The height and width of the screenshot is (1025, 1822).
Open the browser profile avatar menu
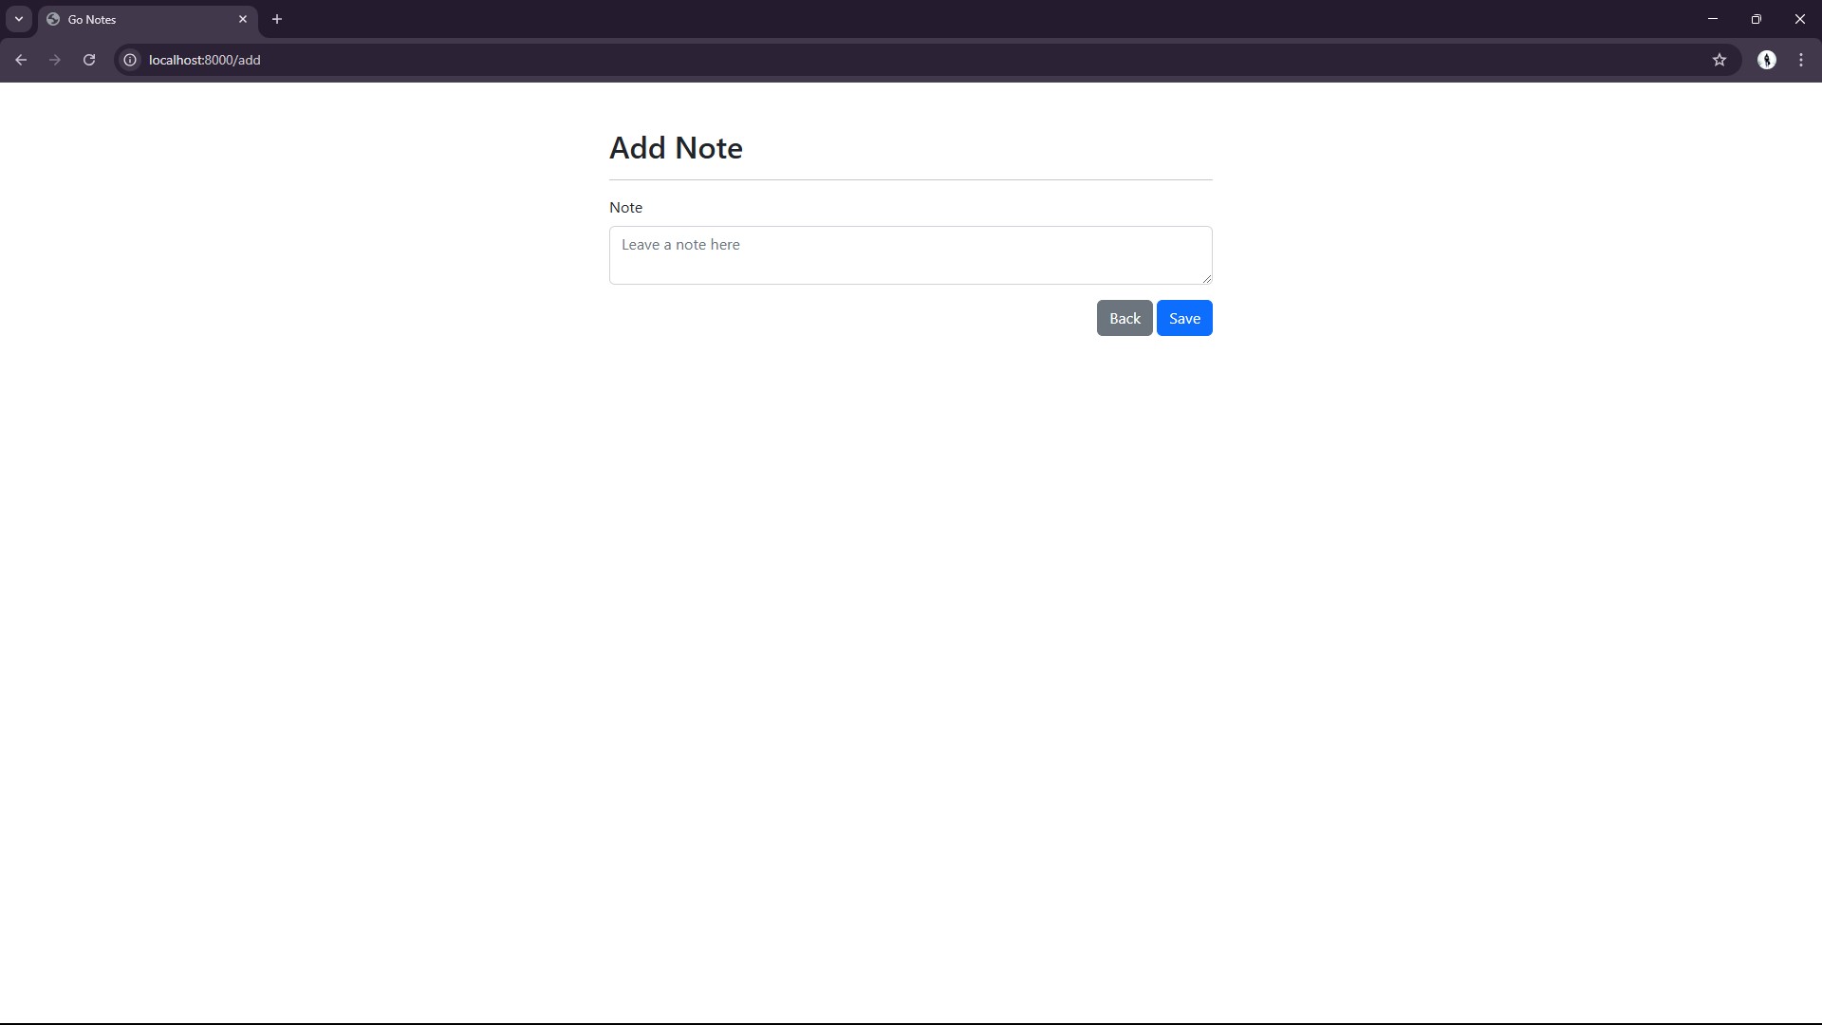(1767, 60)
